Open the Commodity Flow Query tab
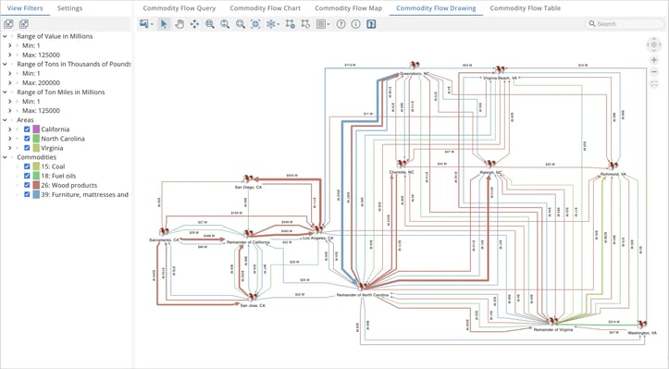The width and height of the screenshot is (669, 369). (180, 8)
